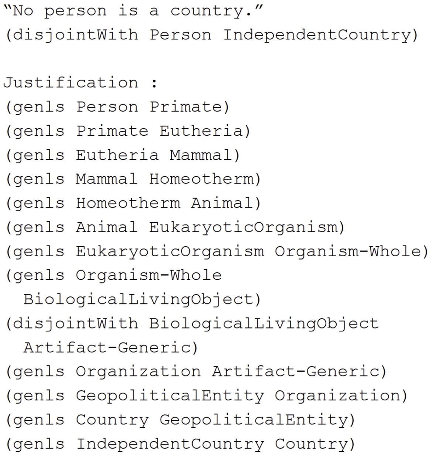This screenshot has height=459, width=443.
Task: Click the "Justification :" heading
Action: pyautogui.click(x=80, y=83)
